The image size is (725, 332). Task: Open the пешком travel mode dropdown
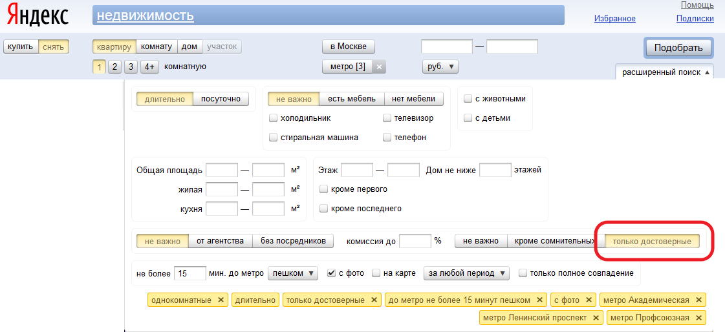pos(293,273)
